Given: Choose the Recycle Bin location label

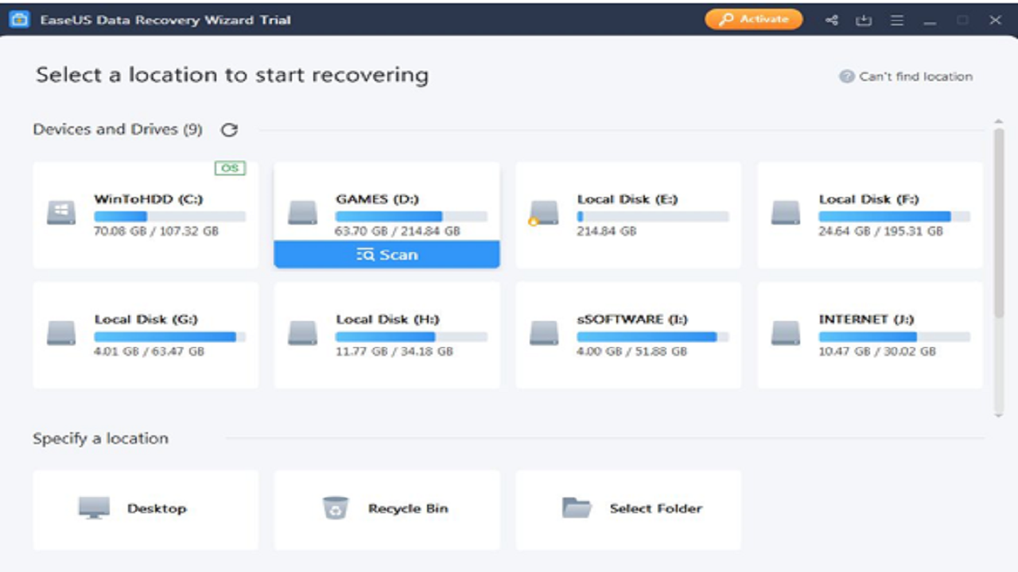Looking at the screenshot, I should tap(408, 508).
